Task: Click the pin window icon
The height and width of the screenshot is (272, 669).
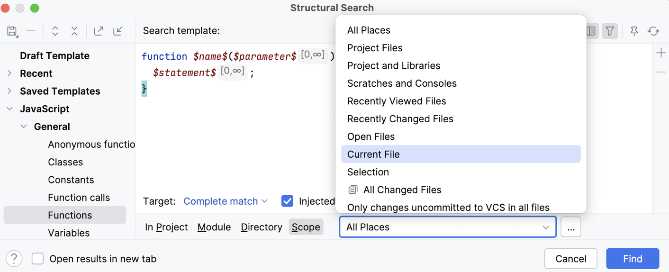Action: (634, 31)
